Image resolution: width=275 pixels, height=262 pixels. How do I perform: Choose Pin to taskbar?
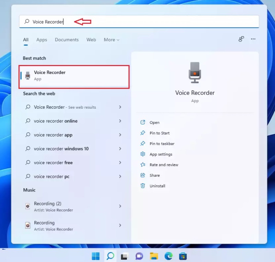point(162,144)
